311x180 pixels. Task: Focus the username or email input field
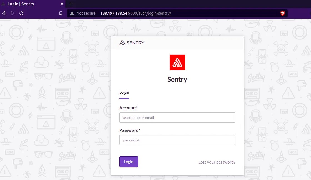[177, 117]
